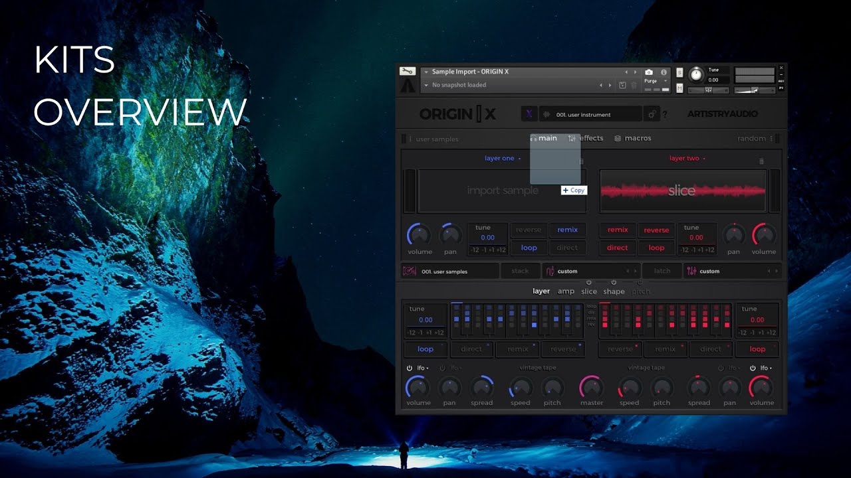Click the stack button
This screenshot has height=478, width=851.
(520, 271)
